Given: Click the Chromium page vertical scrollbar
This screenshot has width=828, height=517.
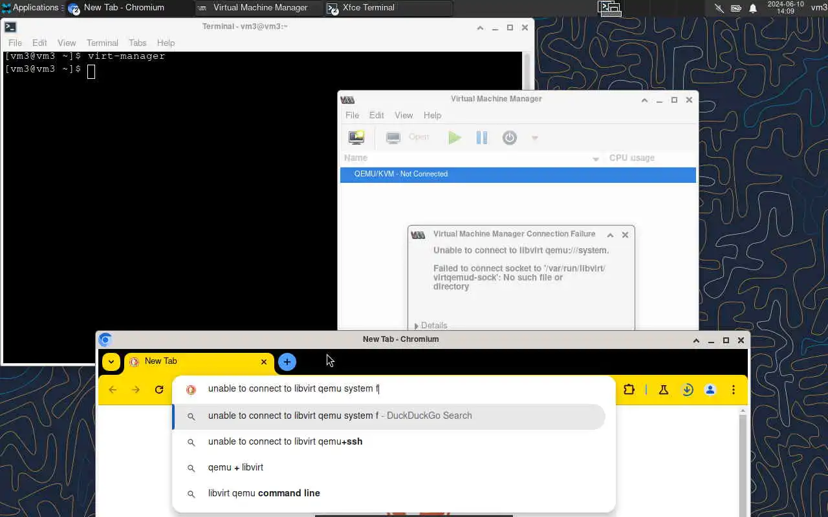Looking at the screenshot, I should click(x=743, y=462).
